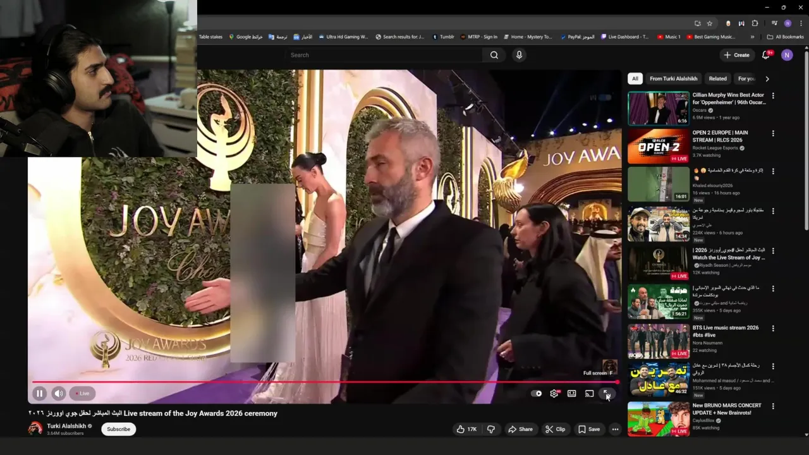Jump to the Live badge in player
809x455 pixels.
pos(82,393)
